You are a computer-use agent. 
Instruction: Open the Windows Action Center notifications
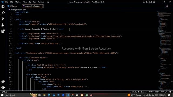click(169, 95)
